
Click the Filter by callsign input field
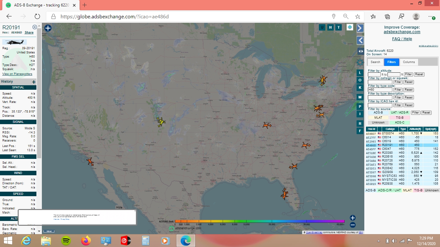(x=380, y=82)
